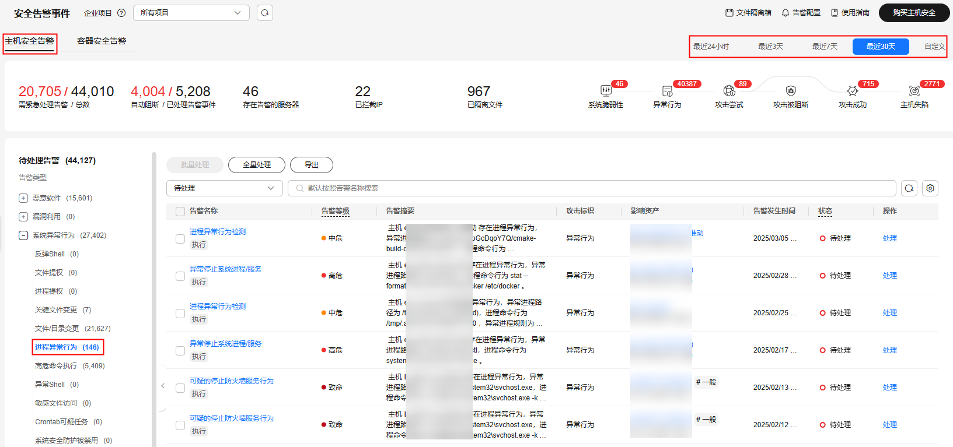Image resolution: width=953 pixels, height=447 pixels.
Task: Click 967 已隔离文件 statistic
Action: (x=485, y=97)
